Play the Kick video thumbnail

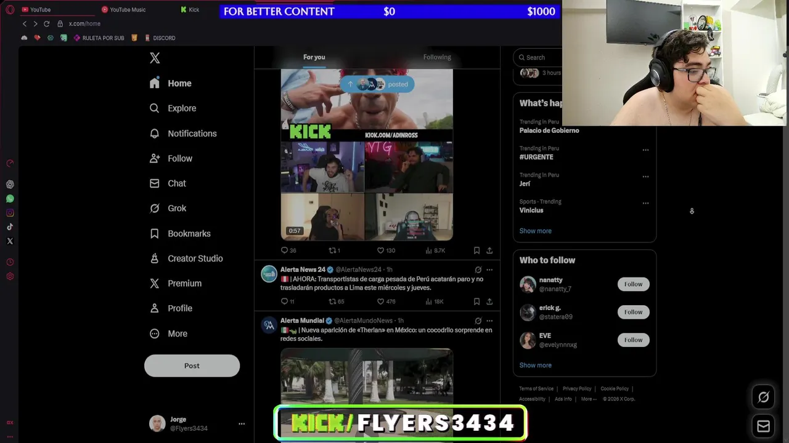[367, 154]
